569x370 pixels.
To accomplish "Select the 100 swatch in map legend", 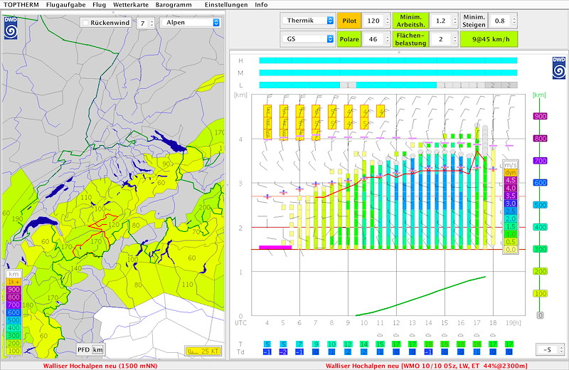I will (14, 351).
